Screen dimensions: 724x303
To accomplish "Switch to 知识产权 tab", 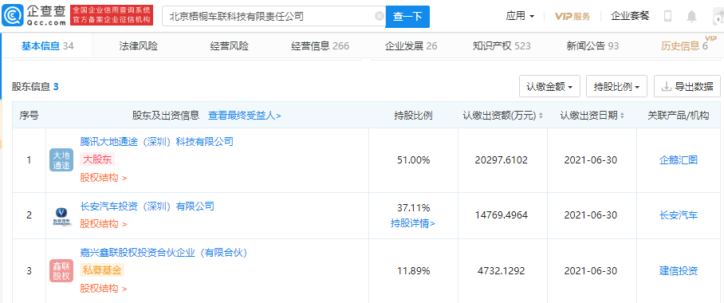I will pyautogui.click(x=502, y=45).
